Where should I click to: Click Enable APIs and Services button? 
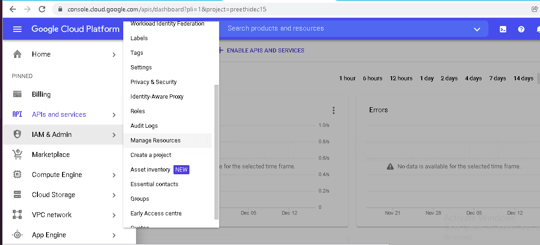tap(262, 50)
